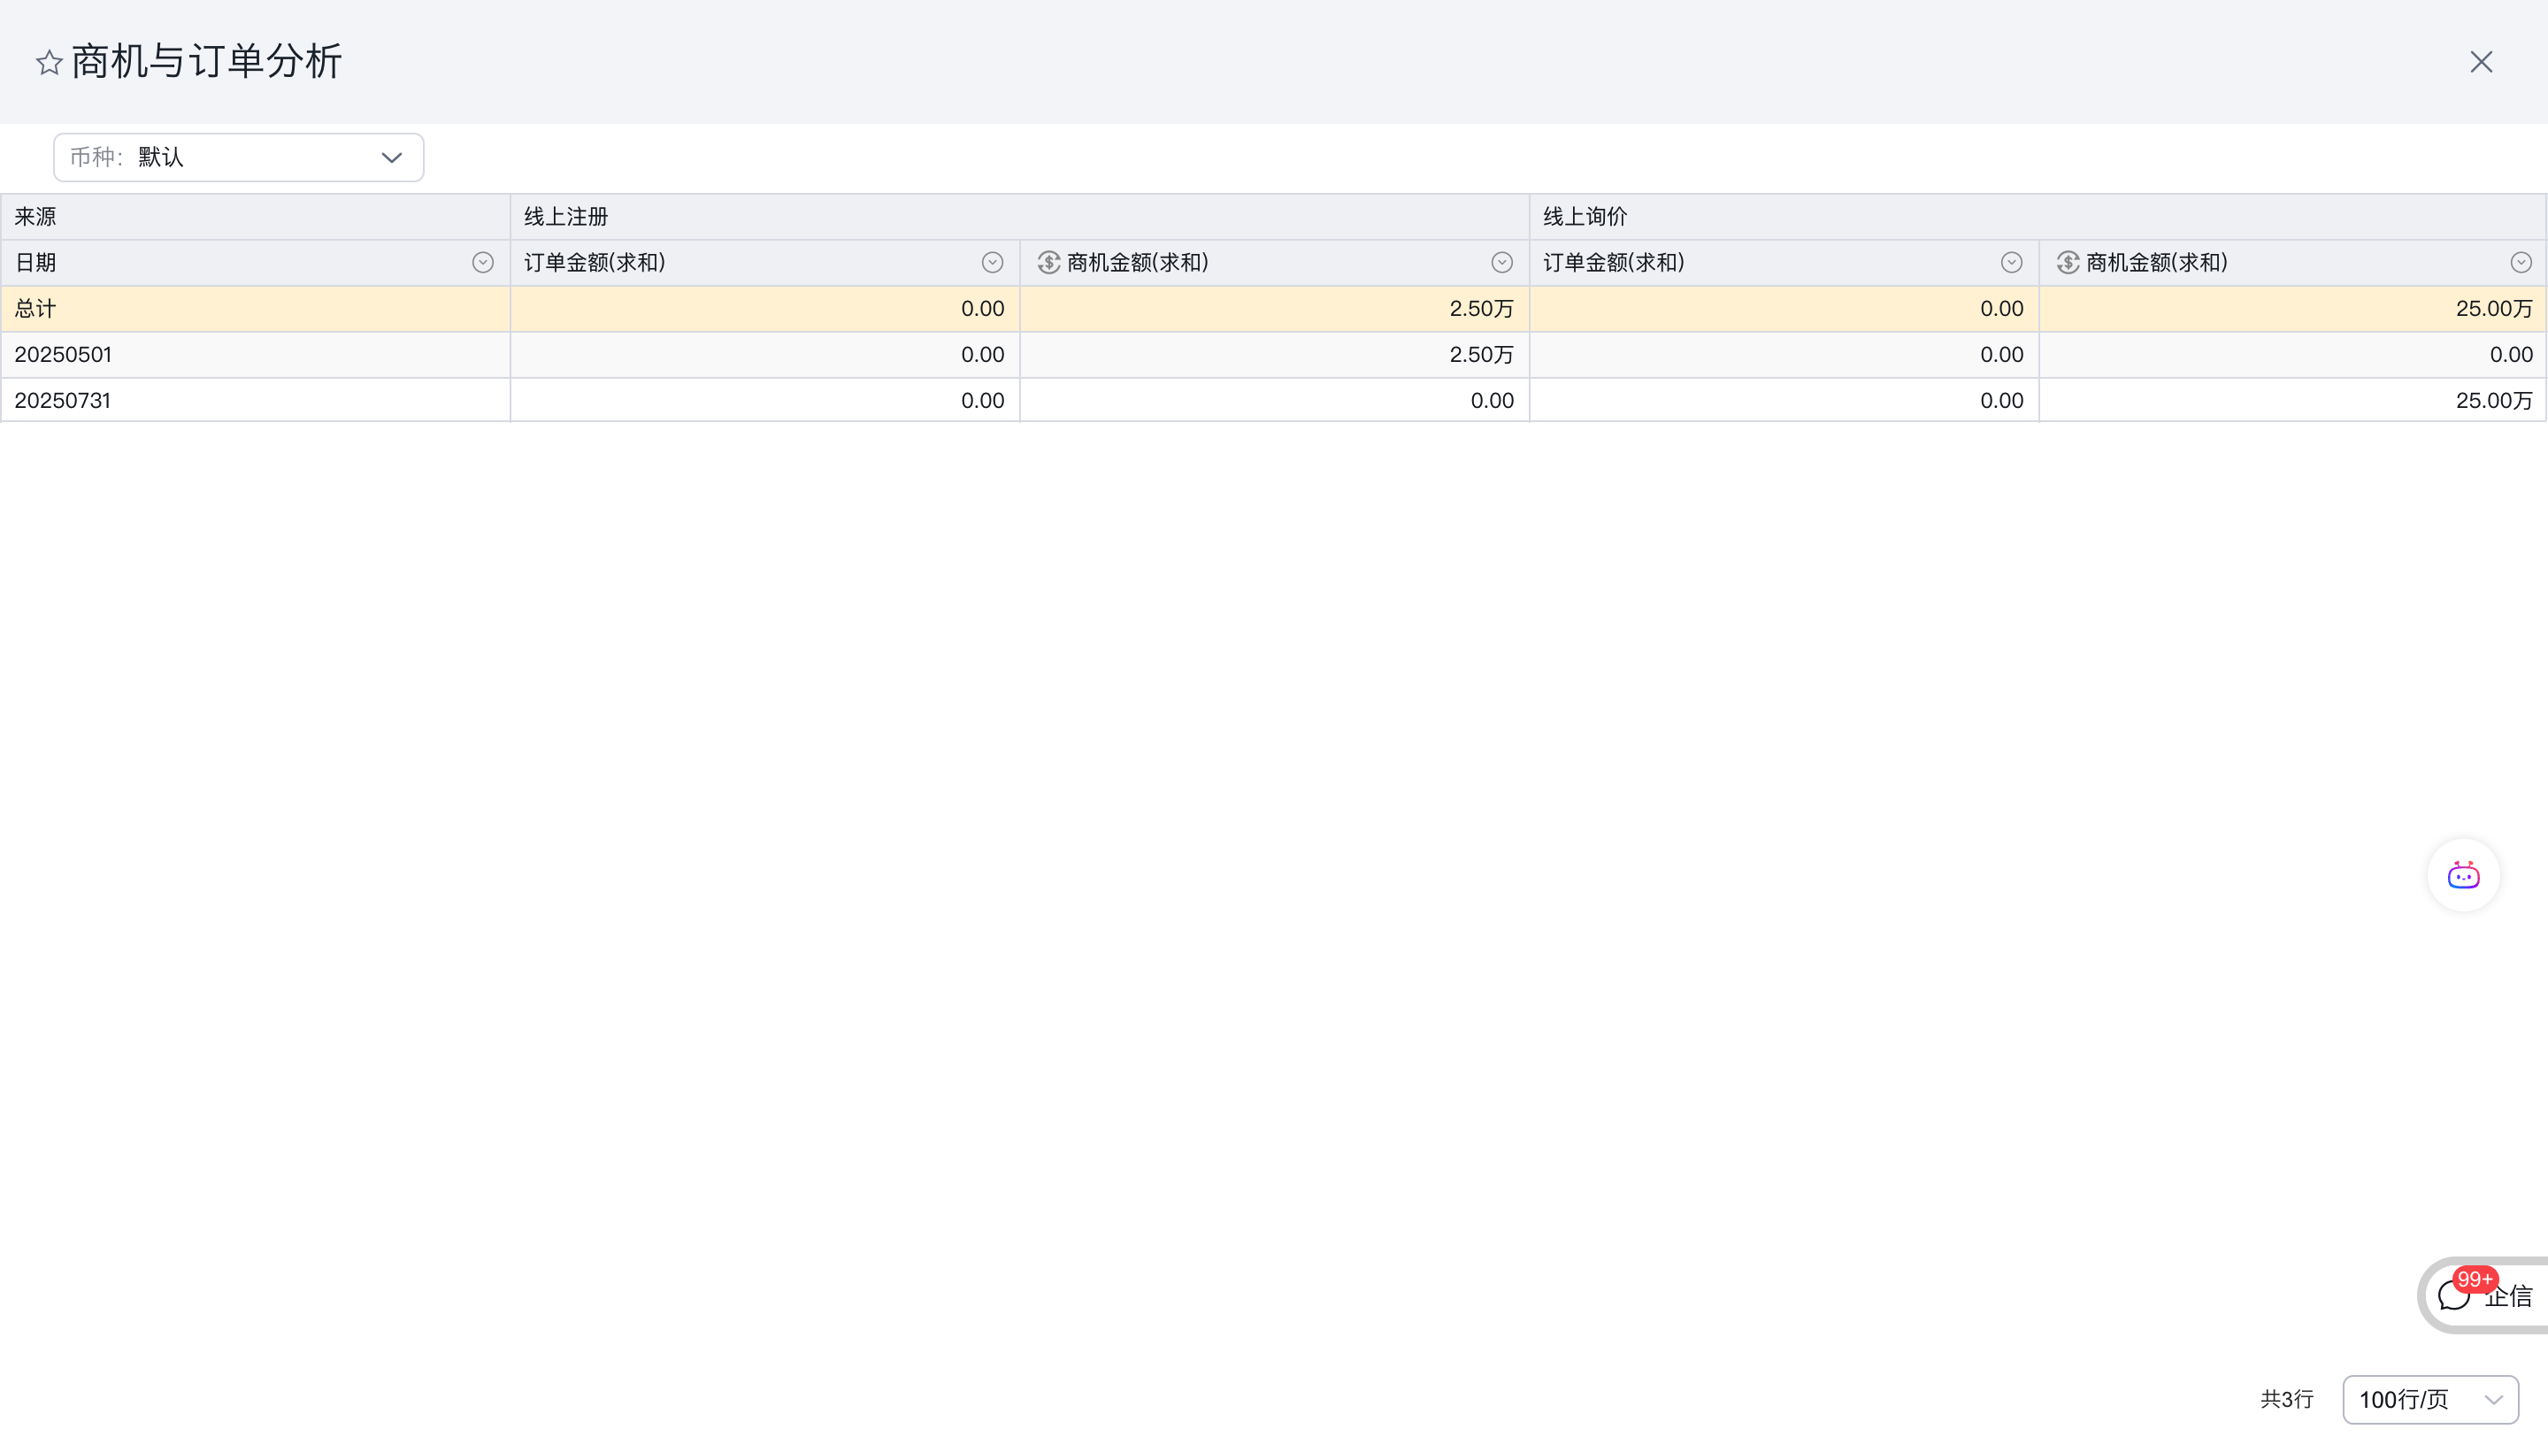2548x1437 pixels.
Task: Open the AI assistant robot button
Action: [x=2463, y=875]
